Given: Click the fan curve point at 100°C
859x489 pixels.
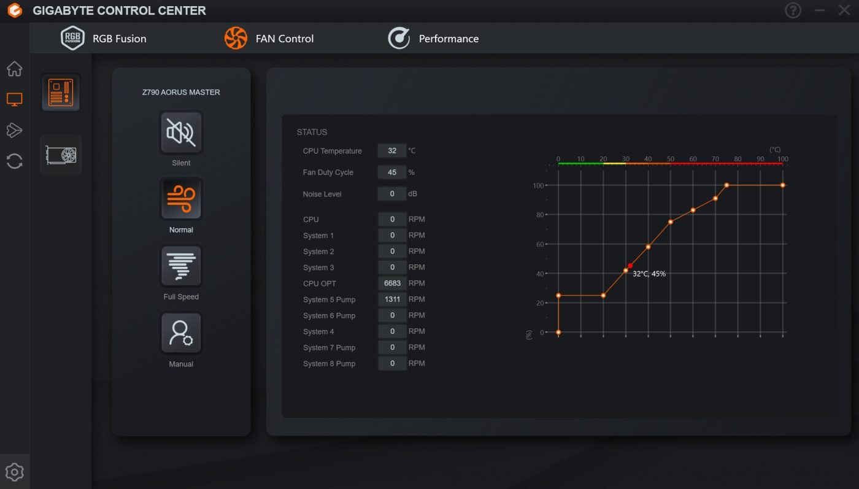Looking at the screenshot, I should point(783,185).
